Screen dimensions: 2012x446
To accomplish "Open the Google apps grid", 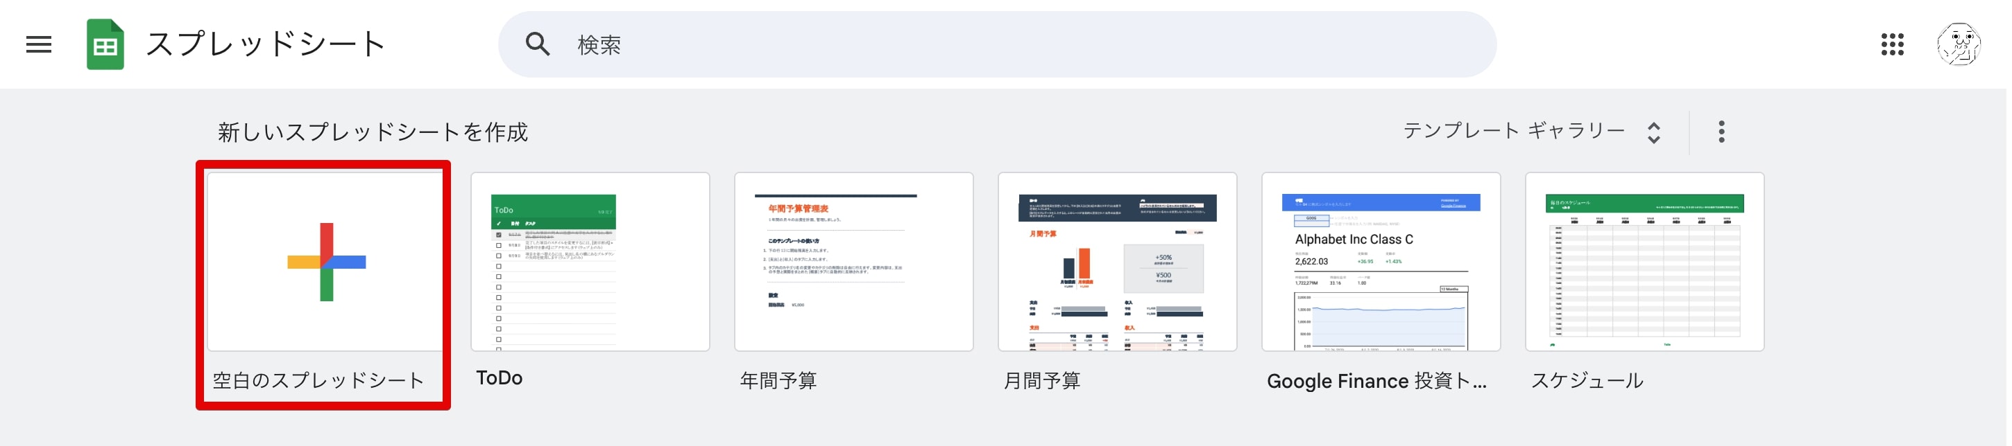I will click(1898, 44).
